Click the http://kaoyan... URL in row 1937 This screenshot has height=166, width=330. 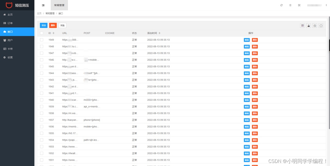pos(70,120)
